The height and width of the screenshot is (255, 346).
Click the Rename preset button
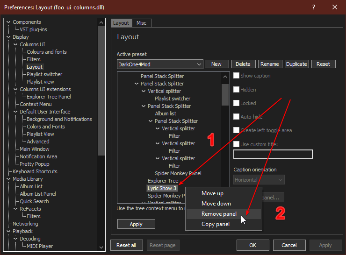tap(269, 64)
